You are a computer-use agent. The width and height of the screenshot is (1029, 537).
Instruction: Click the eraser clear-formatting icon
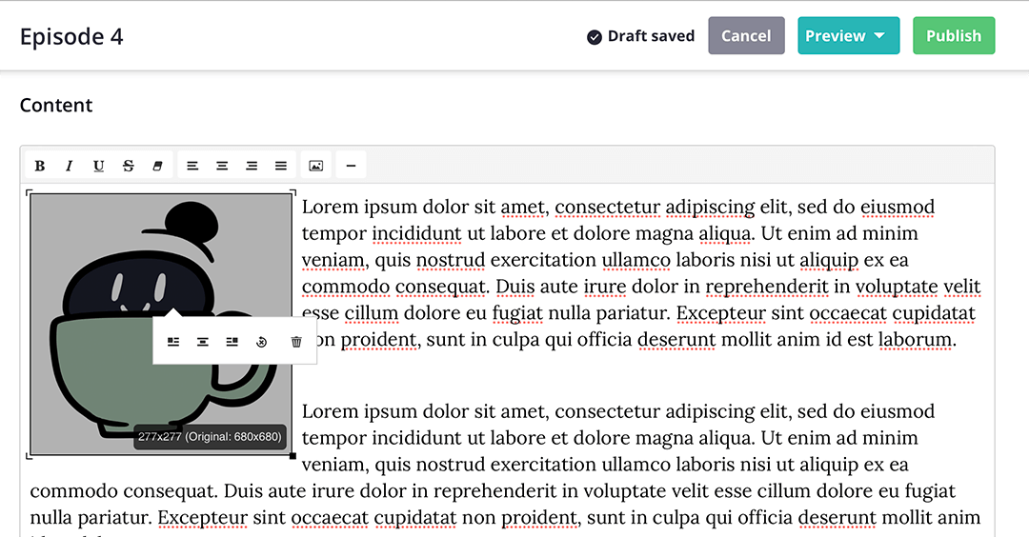click(158, 166)
